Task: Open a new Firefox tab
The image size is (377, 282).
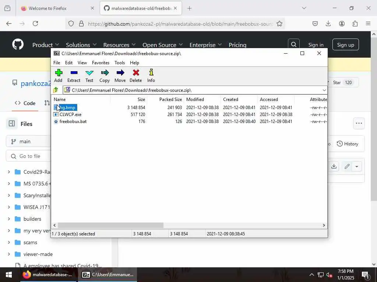Action: (190, 8)
